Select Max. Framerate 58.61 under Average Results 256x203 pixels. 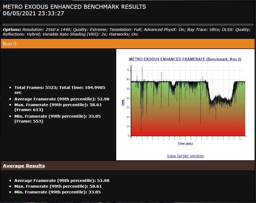pyautogui.click(x=58, y=186)
